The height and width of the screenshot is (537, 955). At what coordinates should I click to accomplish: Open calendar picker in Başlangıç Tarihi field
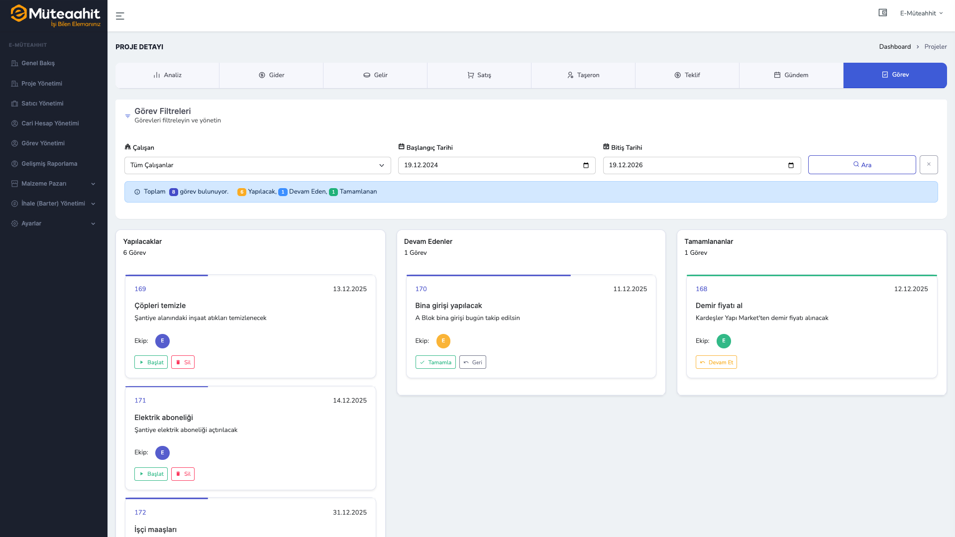coord(586,165)
